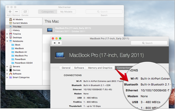Select the Desktops icon in sidebar
Image resolution: width=175 pixels, height=111 pixels.
point(11,38)
